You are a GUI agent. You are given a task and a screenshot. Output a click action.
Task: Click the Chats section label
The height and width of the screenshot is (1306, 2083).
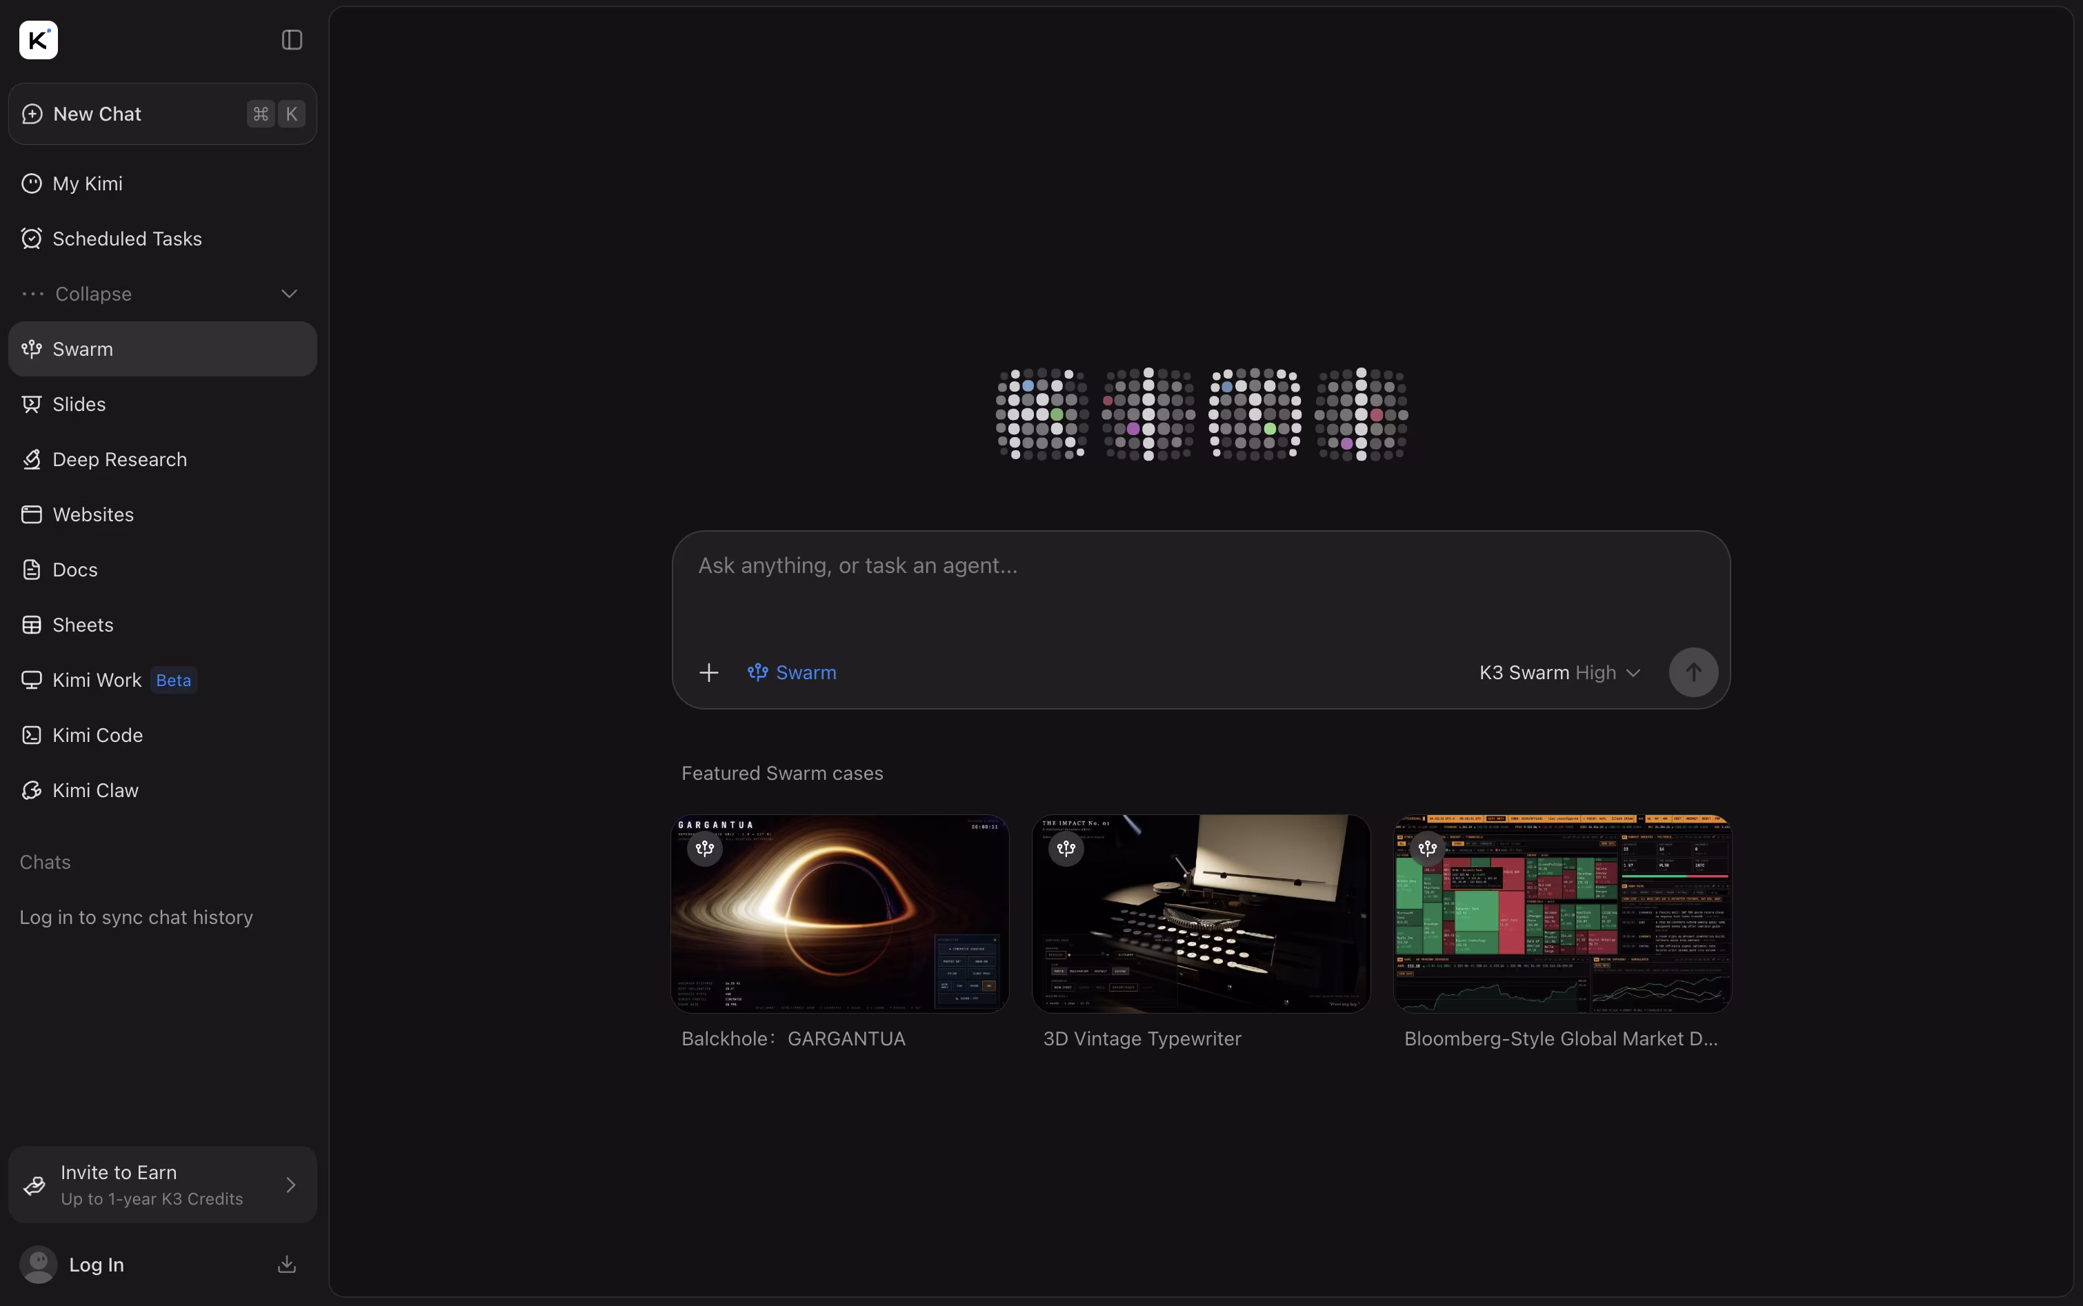(46, 862)
